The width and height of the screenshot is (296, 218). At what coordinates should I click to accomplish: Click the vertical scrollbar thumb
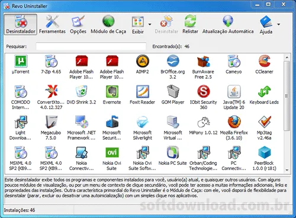(287, 96)
